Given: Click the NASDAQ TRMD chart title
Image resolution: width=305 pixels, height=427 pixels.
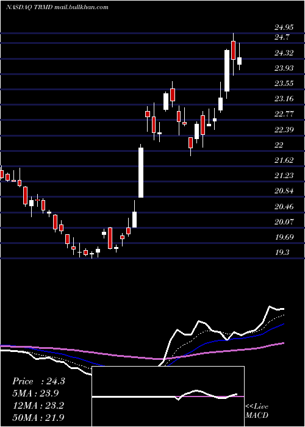Looking at the screenshot, I should pyautogui.click(x=57, y=7).
